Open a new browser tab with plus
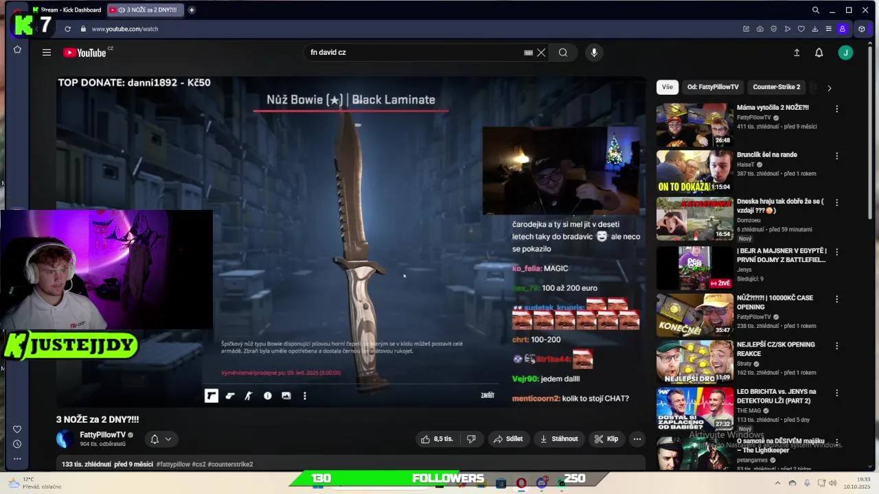The height and width of the screenshot is (494, 879). coord(192,10)
